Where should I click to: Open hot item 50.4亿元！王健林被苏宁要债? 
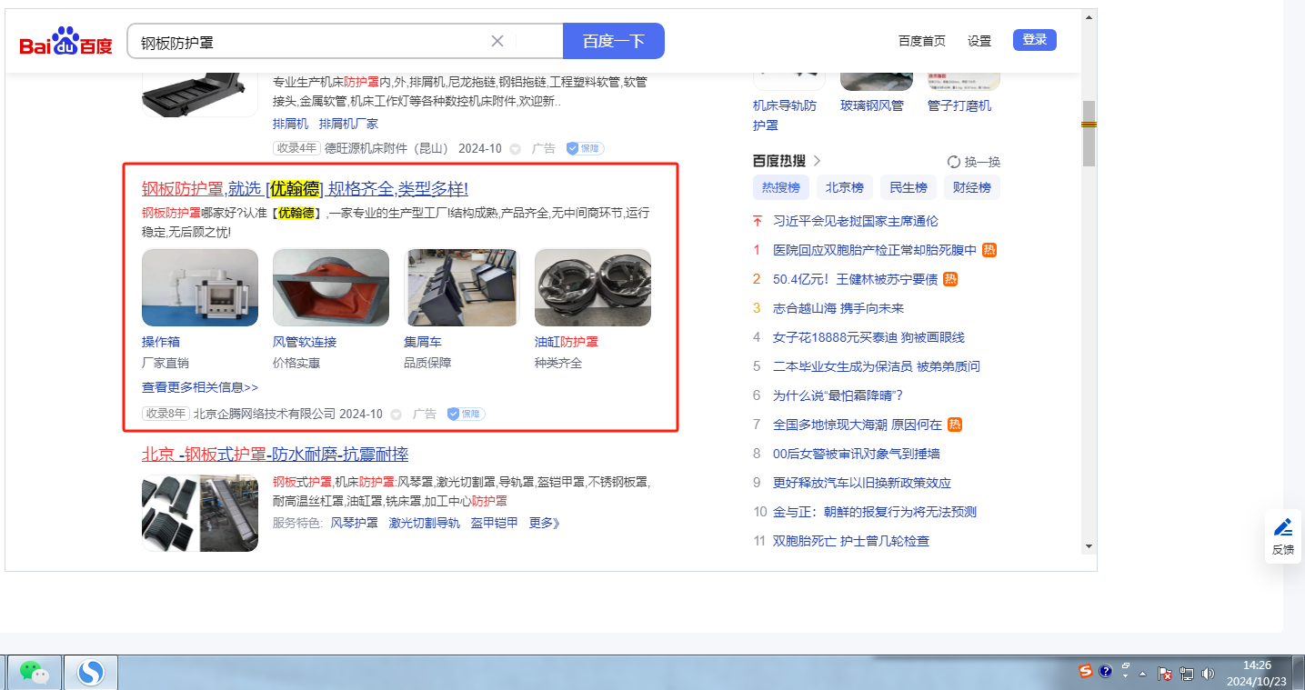pos(855,279)
